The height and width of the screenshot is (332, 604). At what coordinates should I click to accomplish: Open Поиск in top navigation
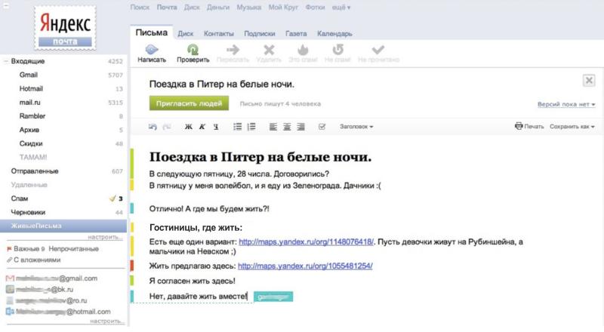[140, 8]
